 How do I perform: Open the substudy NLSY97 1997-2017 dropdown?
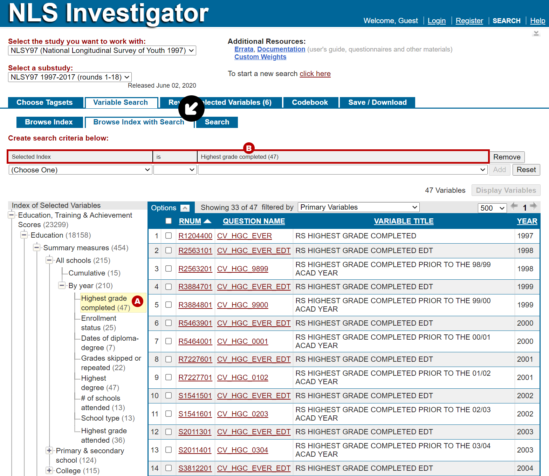click(x=70, y=77)
